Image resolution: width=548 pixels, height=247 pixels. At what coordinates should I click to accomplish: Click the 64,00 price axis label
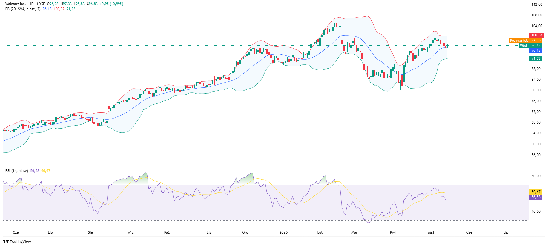[x=536, y=133]
